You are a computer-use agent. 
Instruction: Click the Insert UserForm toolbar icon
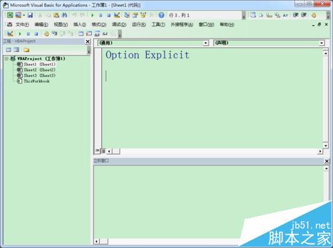tap(18, 15)
